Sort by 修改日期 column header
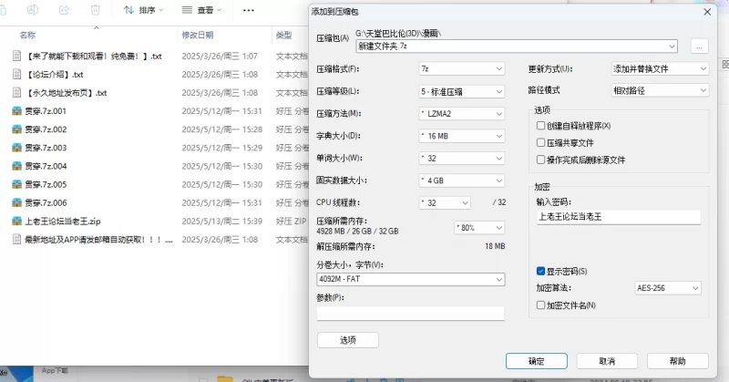 tap(198, 35)
